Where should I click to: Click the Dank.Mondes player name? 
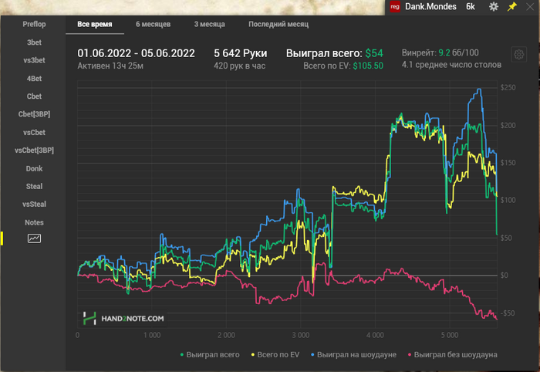coord(432,7)
